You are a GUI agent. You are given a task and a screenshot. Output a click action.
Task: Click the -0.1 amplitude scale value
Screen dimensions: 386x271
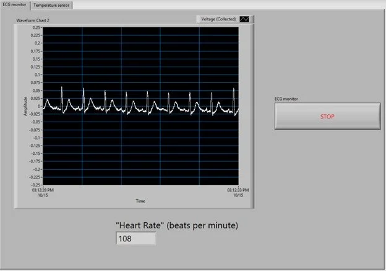coord(36,138)
